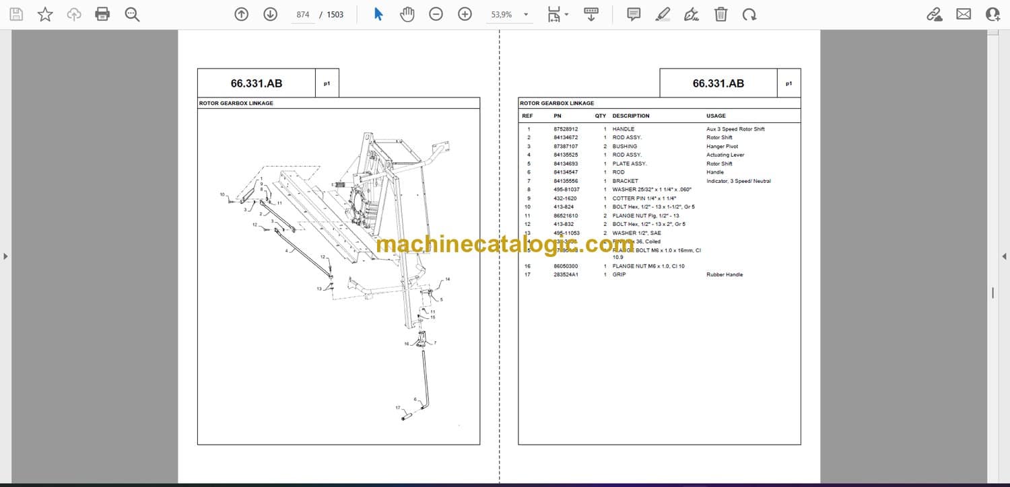This screenshot has width=1010, height=487.
Task: Click the REF column header
Action: [527, 116]
